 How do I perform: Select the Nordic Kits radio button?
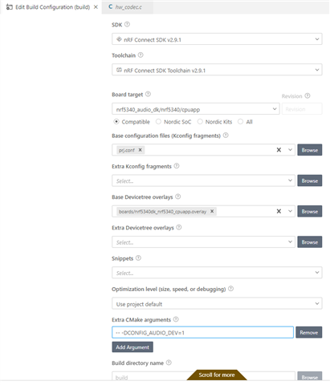pyautogui.click(x=200, y=122)
